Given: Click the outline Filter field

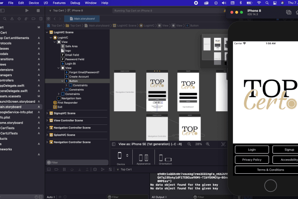Looking at the screenshot, I should click(x=77, y=162).
